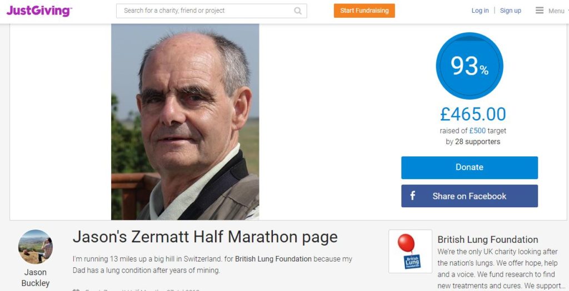Click the calendar icon below the story
Viewport: 569px width, 291px height.
point(76,289)
